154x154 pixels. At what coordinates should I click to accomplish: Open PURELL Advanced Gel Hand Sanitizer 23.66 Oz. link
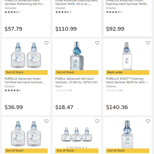coord(74,81)
